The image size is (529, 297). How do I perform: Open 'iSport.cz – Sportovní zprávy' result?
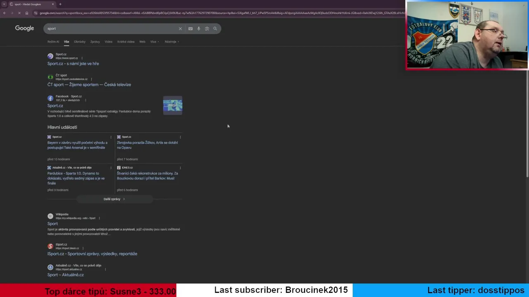(x=92, y=254)
